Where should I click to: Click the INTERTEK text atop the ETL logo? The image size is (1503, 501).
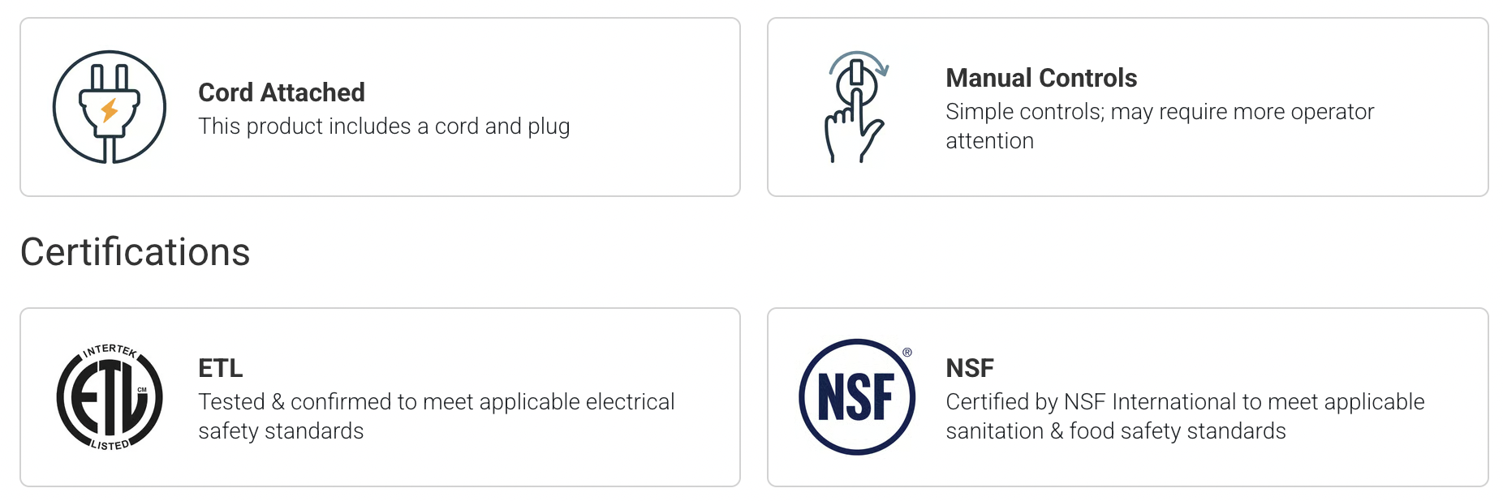(110, 351)
